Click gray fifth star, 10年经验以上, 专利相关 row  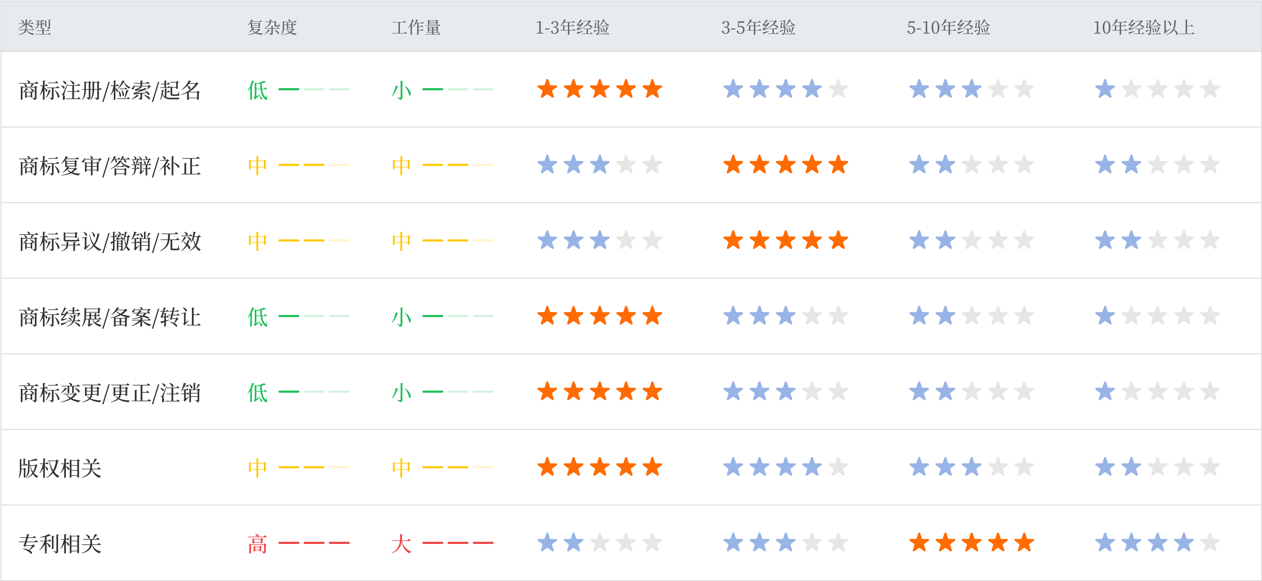(1210, 543)
